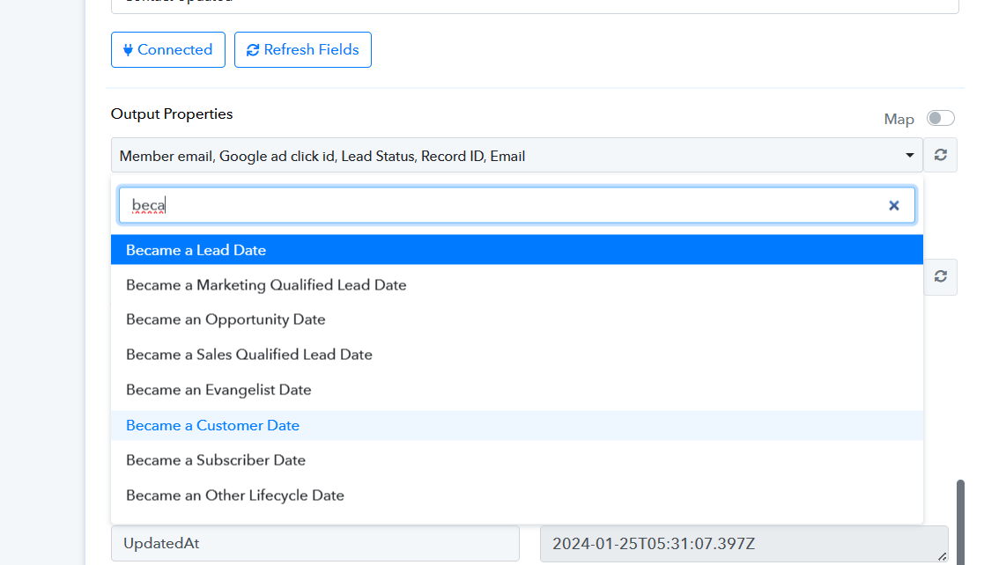Screen dimensions: 984x565
Task: Clear the search field with X
Action: pos(893,205)
